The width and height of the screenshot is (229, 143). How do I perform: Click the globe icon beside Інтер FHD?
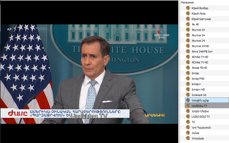[x=188, y=78]
